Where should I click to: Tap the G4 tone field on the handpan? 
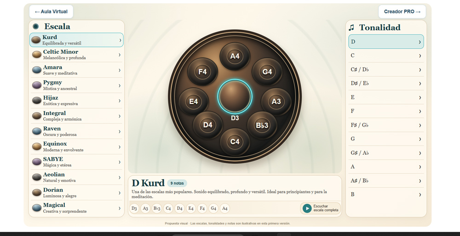click(267, 72)
